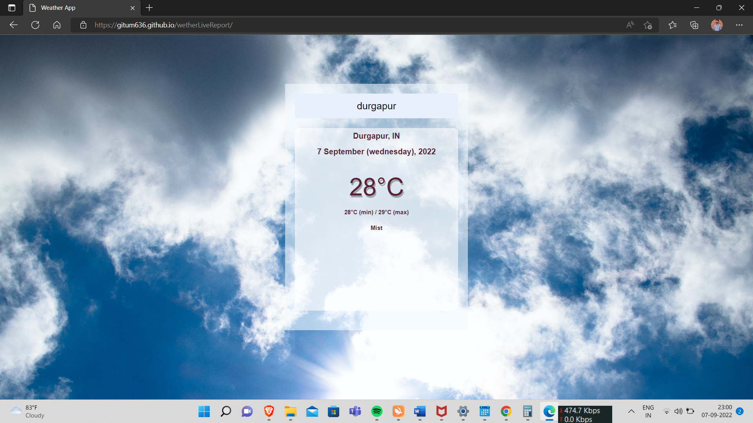Open browser Collections
Screen dimensions: 753x423
coord(694,25)
